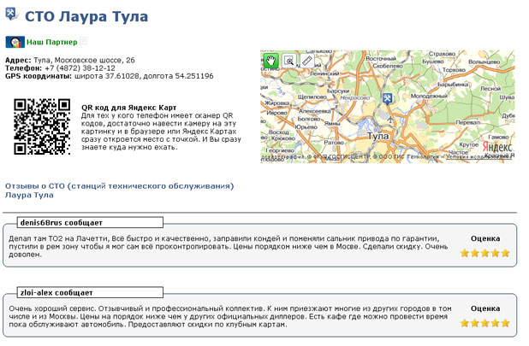Click the small question icon after Наш Партнер
529x346 pixels.
pyautogui.click(x=84, y=40)
